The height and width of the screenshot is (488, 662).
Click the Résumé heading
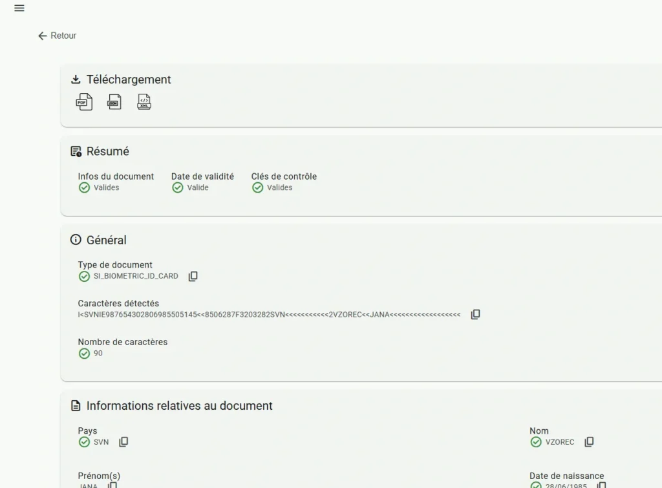coord(108,151)
